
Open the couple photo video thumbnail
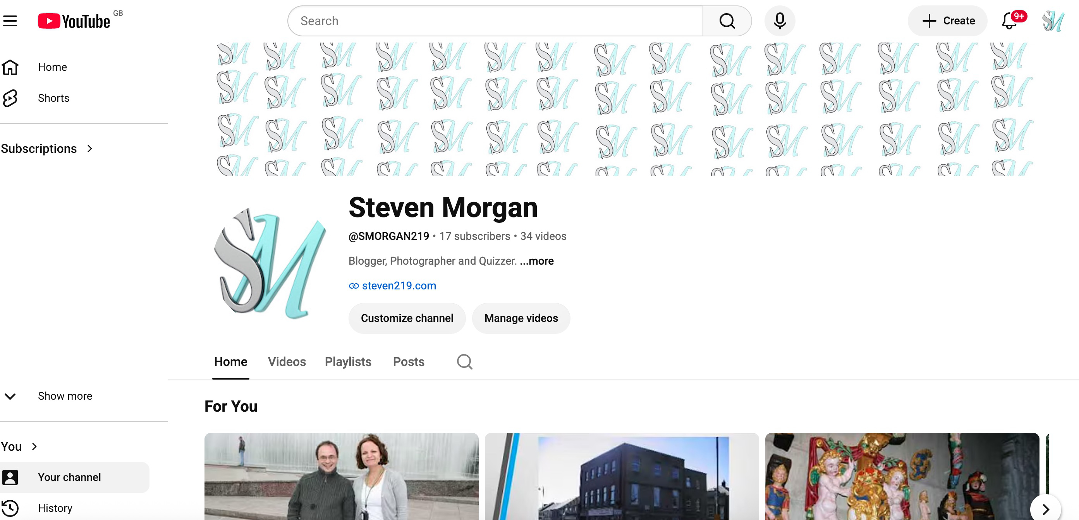click(x=341, y=477)
